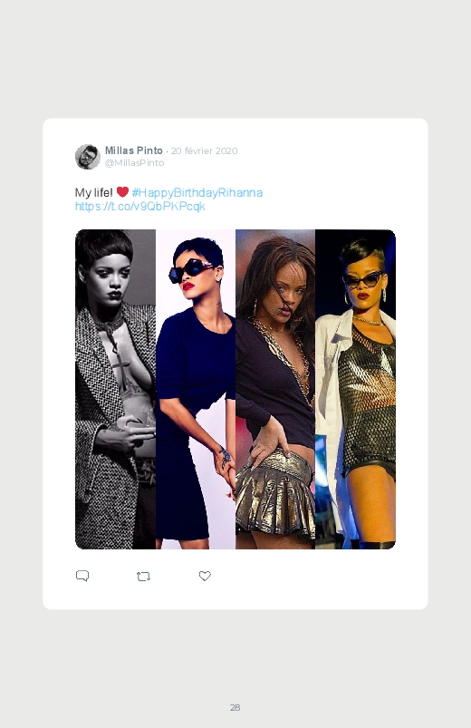Screen dimensions: 471x728
Task: Click the cross necklace in the first photo
Action: coord(120,370)
